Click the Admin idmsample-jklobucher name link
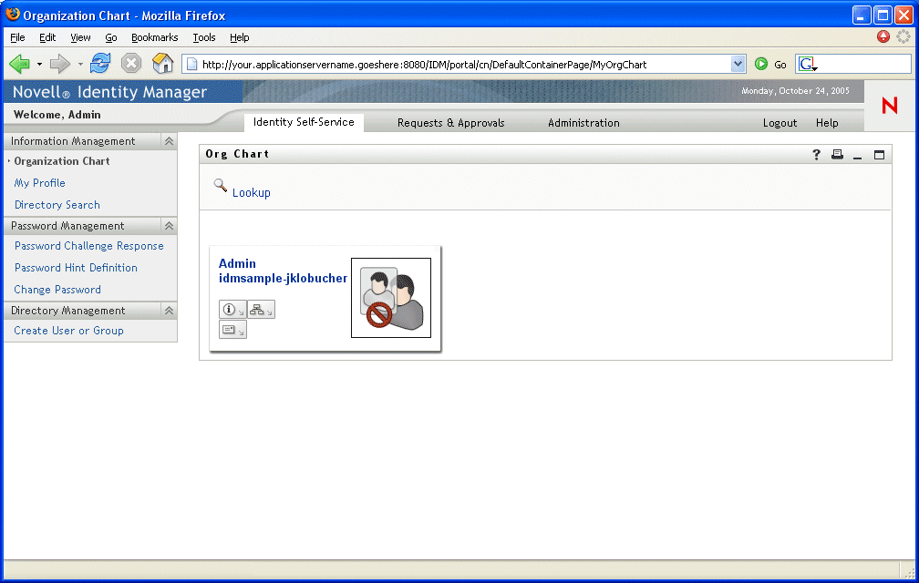 [283, 271]
